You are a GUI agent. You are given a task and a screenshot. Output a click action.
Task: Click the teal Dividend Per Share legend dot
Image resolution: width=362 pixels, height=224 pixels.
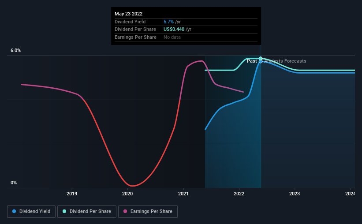[64, 211]
